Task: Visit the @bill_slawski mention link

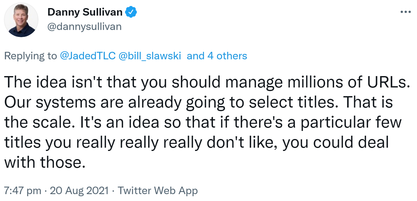Action: point(150,56)
